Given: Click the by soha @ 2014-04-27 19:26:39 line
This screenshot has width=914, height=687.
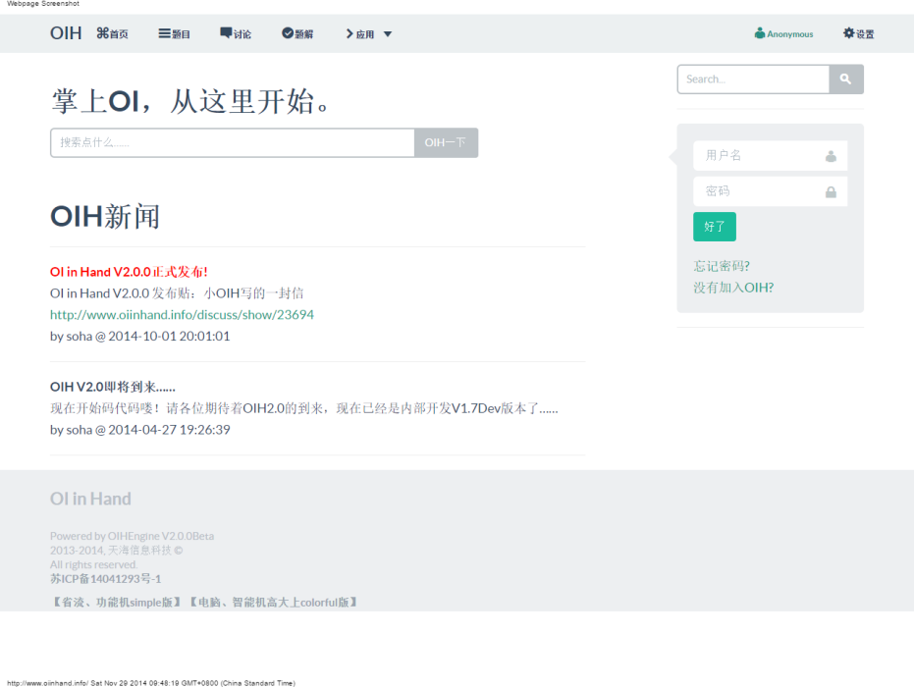Looking at the screenshot, I should [139, 430].
